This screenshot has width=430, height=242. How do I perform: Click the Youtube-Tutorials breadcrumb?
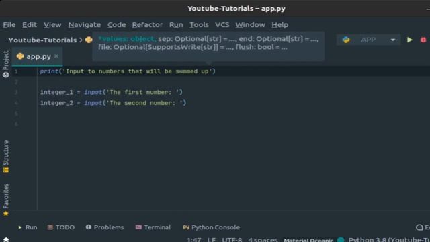click(42, 40)
